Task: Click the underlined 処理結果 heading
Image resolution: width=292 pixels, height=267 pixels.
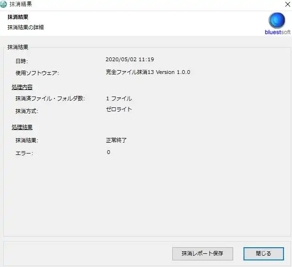Action: tap(22, 127)
